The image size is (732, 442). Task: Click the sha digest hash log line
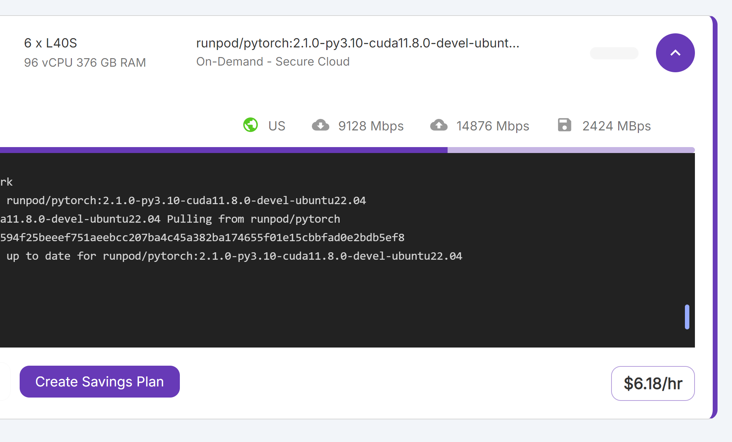(x=202, y=237)
